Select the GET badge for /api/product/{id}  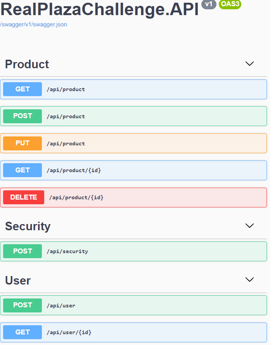(22, 170)
